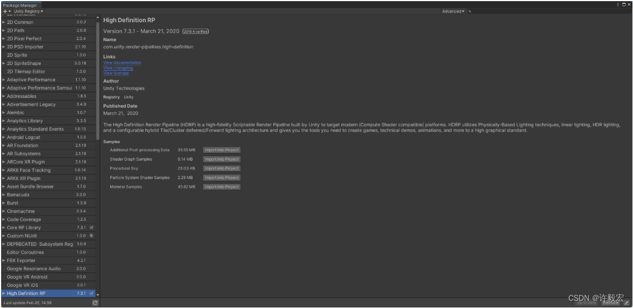Select the Google VR iOS package
Viewport: 633px width, 308px height.
48,285
